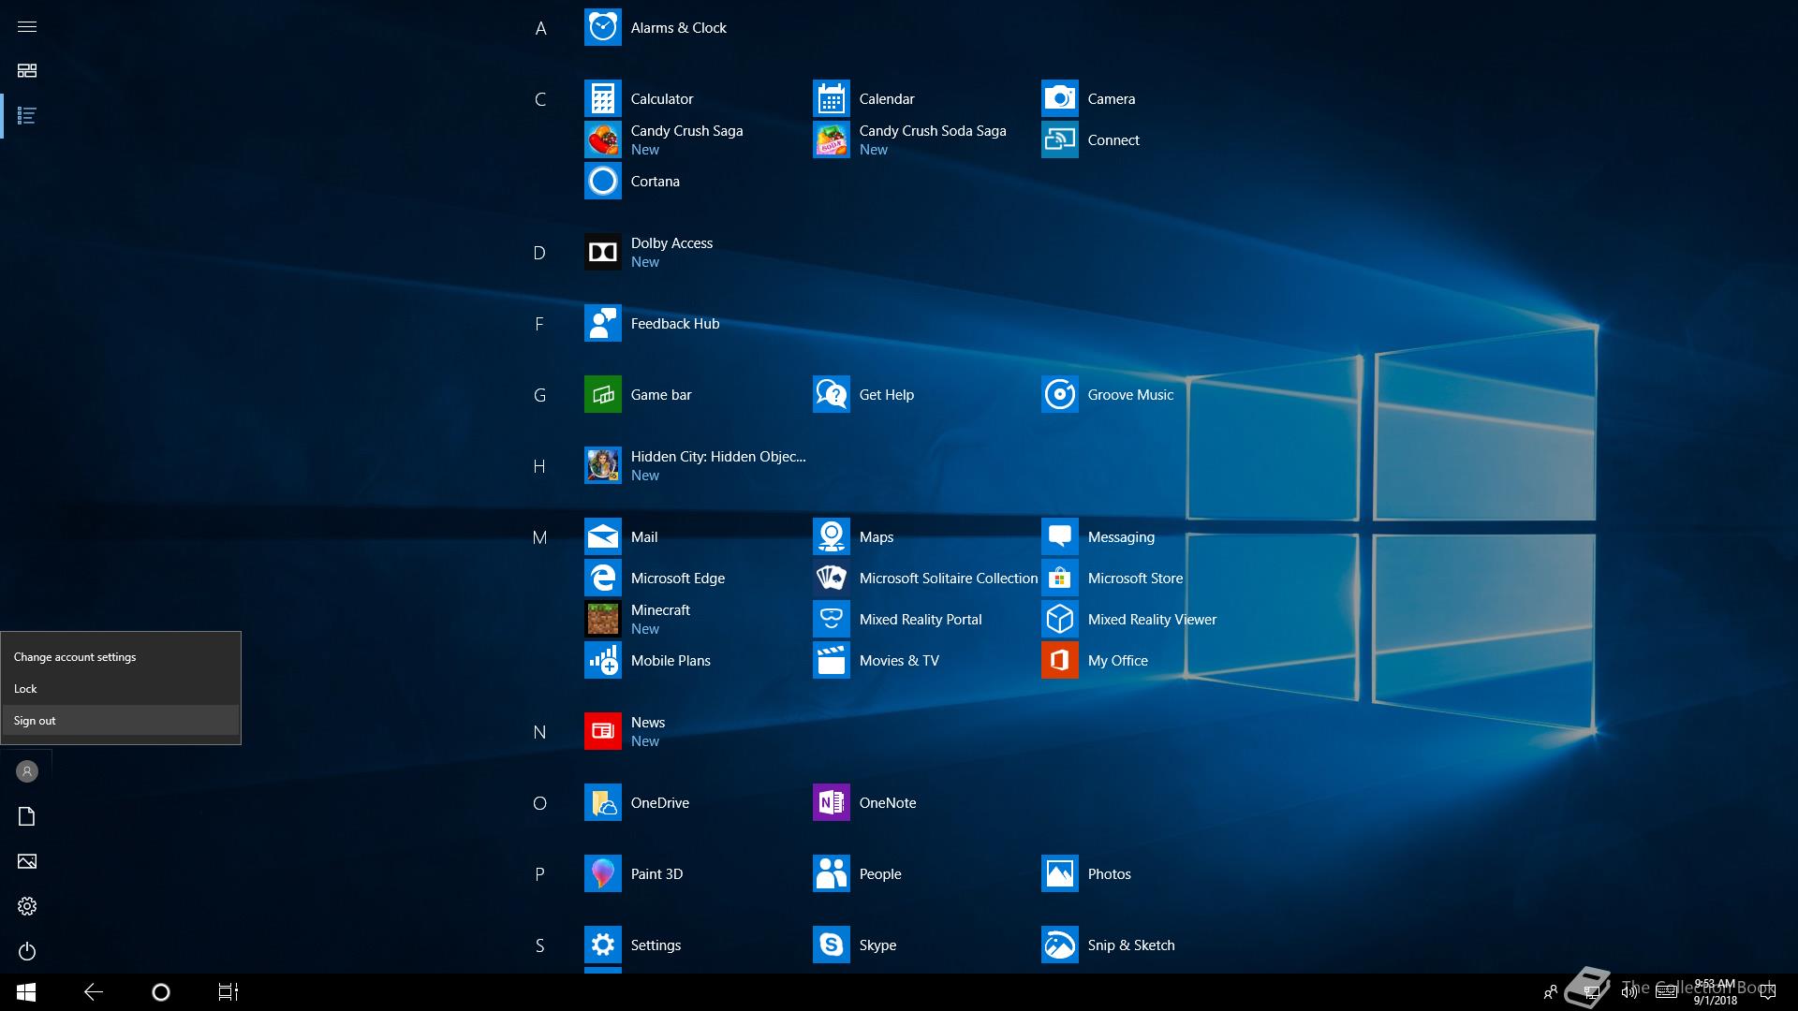
Task: Choose Sign out from account menu
Action: [x=121, y=721]
